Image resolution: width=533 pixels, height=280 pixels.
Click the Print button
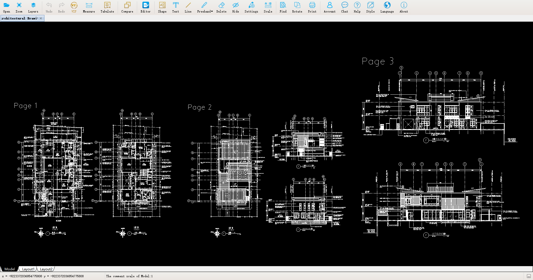pos(312,7)
